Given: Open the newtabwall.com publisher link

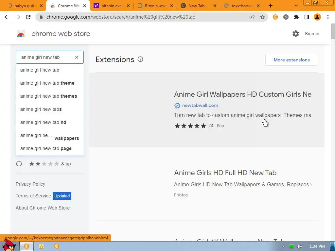Looking at the screenshot, I should (x=200, y=106).
